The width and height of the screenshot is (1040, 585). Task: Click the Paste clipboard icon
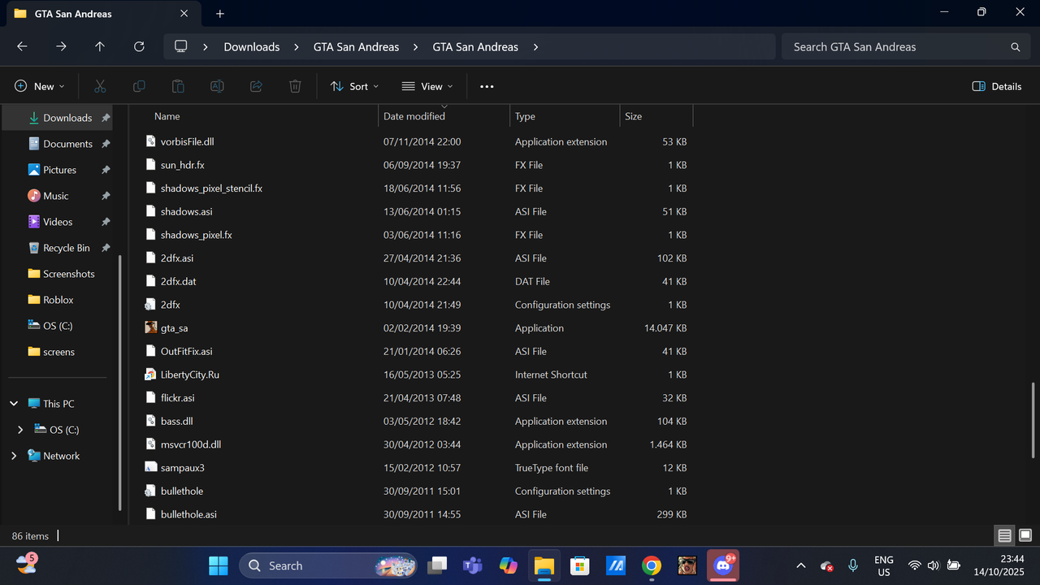point(178,86)
